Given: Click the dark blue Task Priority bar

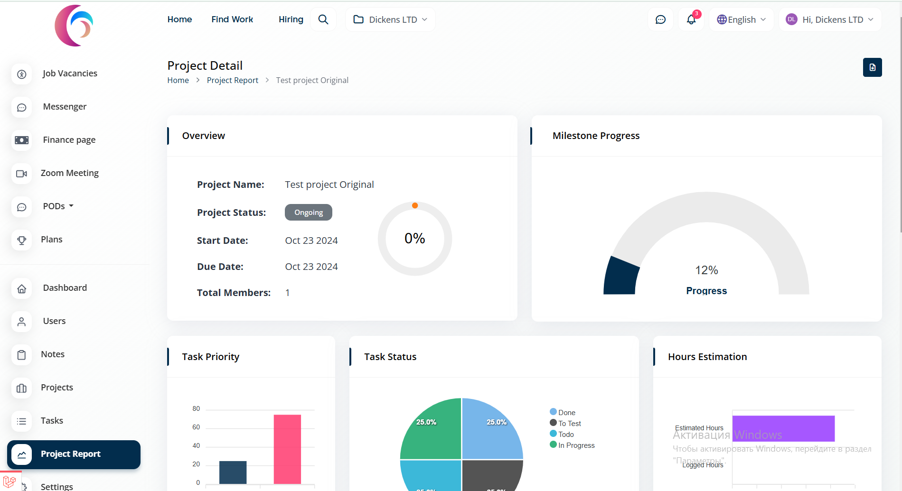Looking at the screenshot, I should coord(233,472).
